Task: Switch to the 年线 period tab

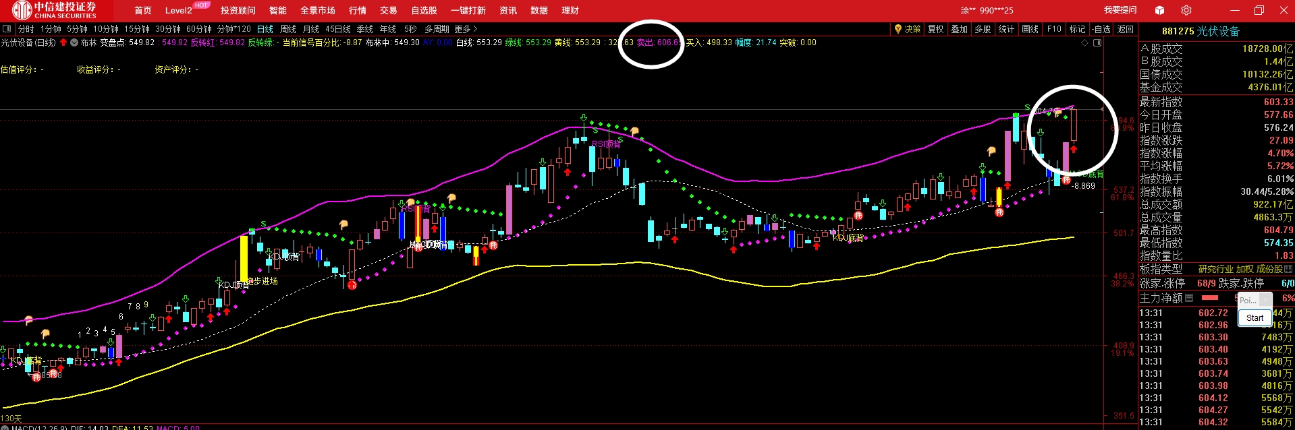Action: pyautogui.click(x=388, y=29)
